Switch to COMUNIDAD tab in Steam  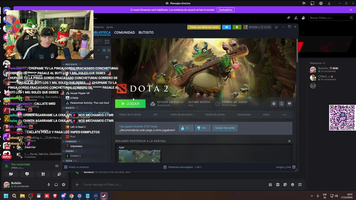coord(124,32)
